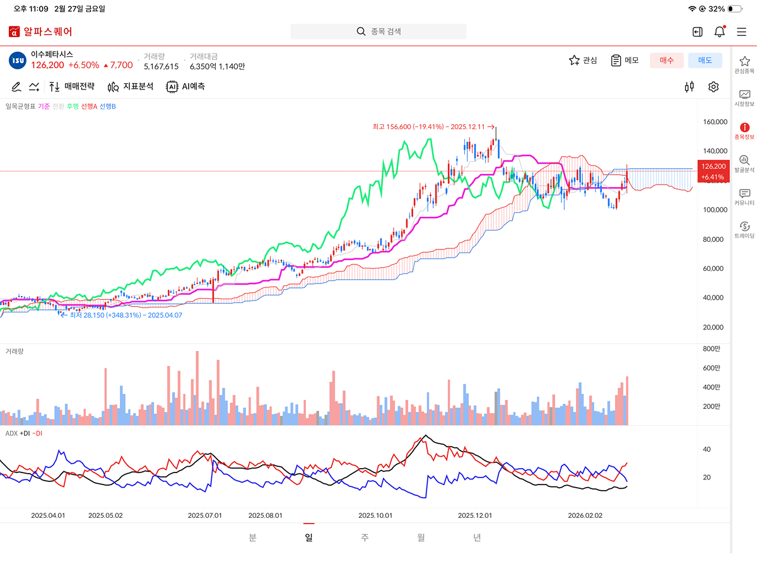
Task: Open 지표분석 indicator menu
Action: [x=131, y=87]
